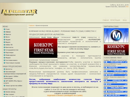Screen dimensions: 130x97
Task: Open Пик талант project link
Action: [10, 94]
